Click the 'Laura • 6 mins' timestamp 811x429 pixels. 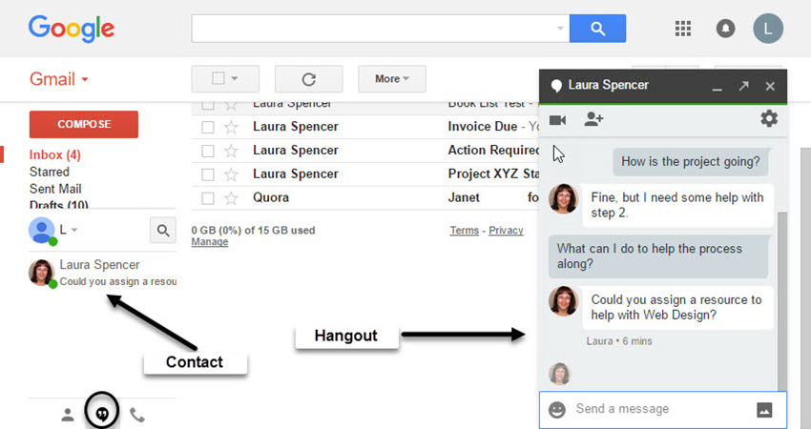(619, 341)
